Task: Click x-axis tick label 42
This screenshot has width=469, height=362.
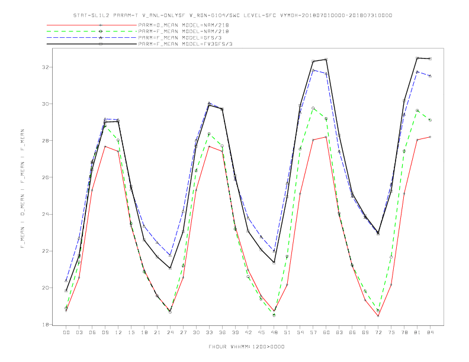Action: tap(248, 332)
